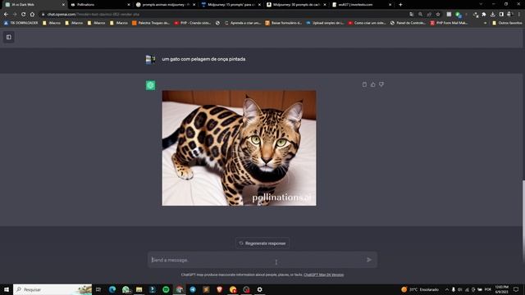Screen dimensions: 525x295
Task: Open the extensions puzzle icon
Action: point(484,15)
